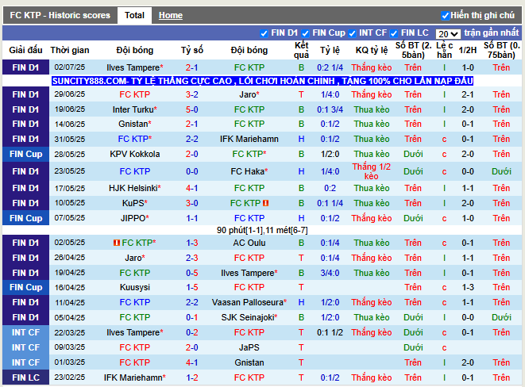Screen dimensions: 525x387
Task: Open the JaPS team link
Action: (249, 347)
